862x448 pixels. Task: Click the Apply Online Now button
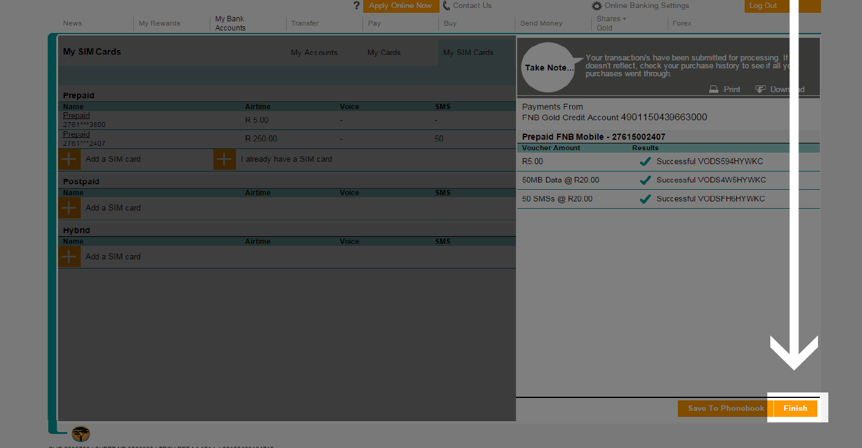(400, 5)
